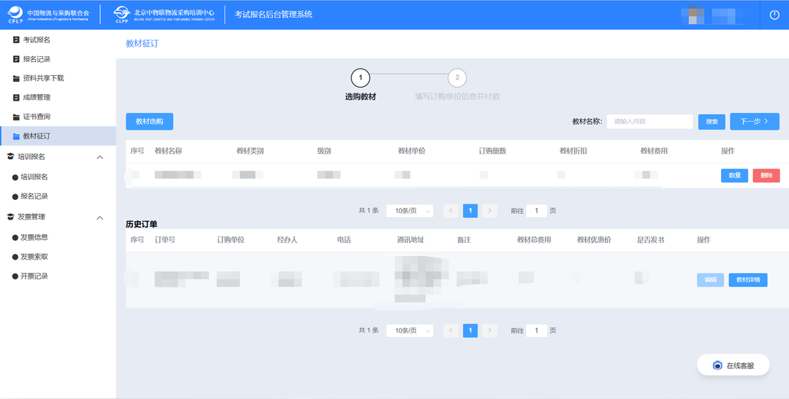
Task: Collapse the 培训报名 group chevron
Action: point(99,158)
